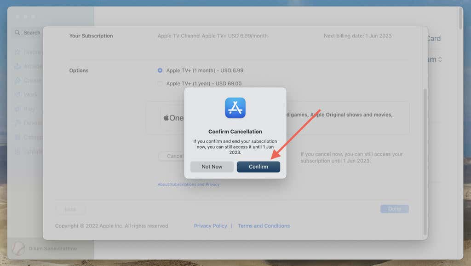Dismiss the dialog with Not Now
471x266 pixels.
coord(212,167)
